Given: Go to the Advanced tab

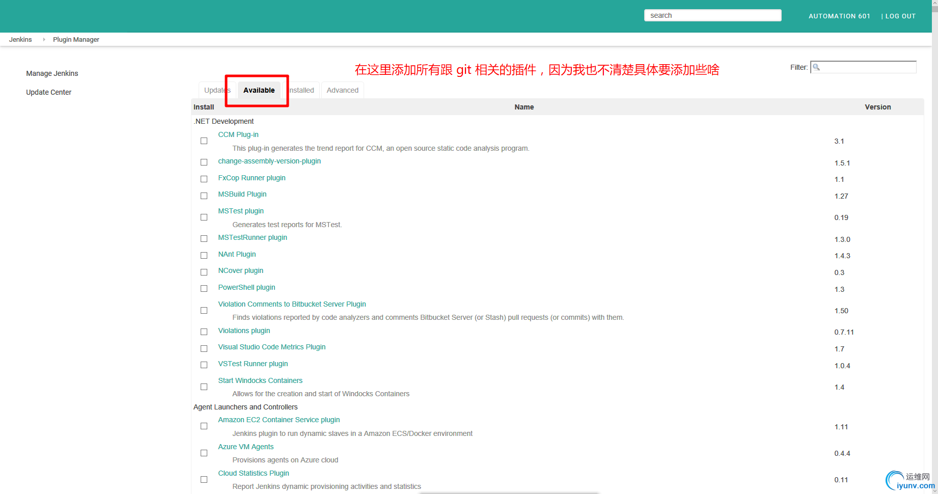Looking at the screenshot, I should click(x=342, y=90).
